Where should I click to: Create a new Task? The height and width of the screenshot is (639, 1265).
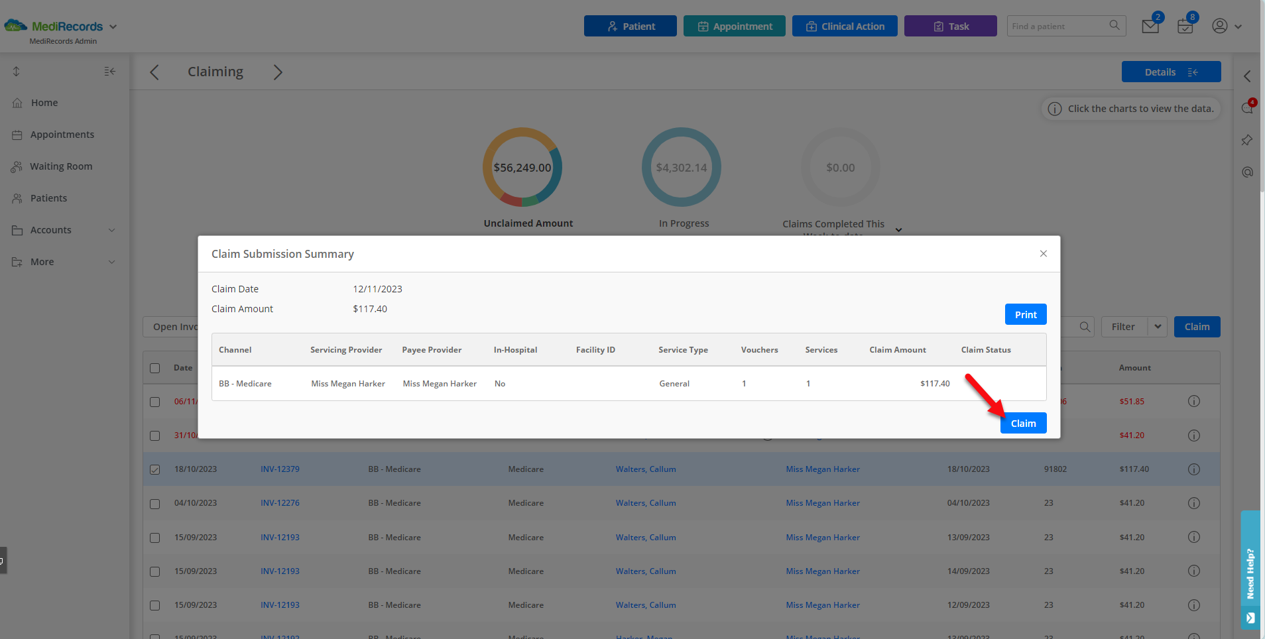coord(951,26)
